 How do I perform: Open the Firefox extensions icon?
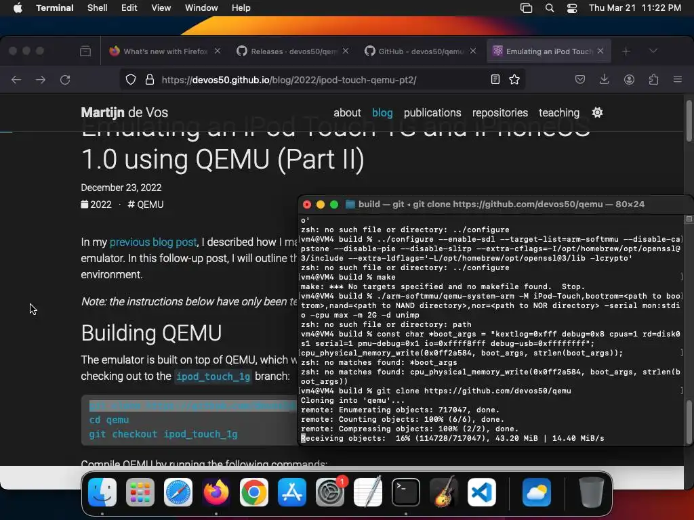[653, 80]
